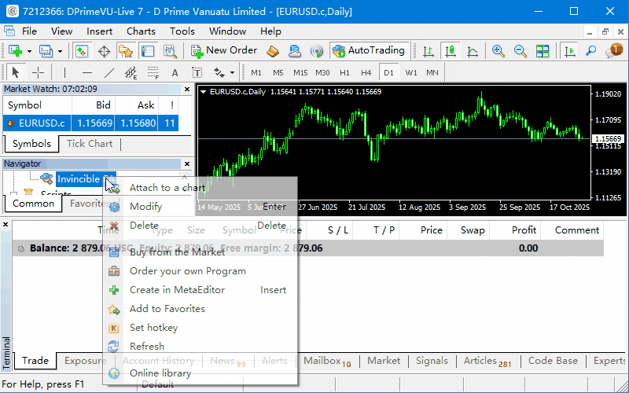Screen dimensions: 629x393
Task: Expand the Scripts tree node
Action: point(16,194)
